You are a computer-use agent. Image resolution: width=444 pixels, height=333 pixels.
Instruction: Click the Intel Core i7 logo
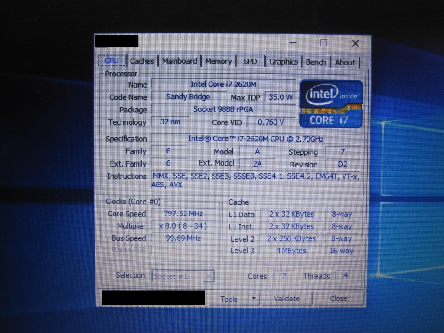331,104
